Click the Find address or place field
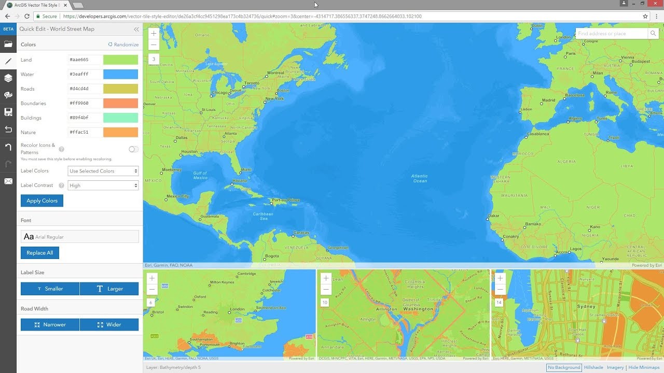This screenshot has height=373, width=664. pyautogui.click(x=612, y=33)
